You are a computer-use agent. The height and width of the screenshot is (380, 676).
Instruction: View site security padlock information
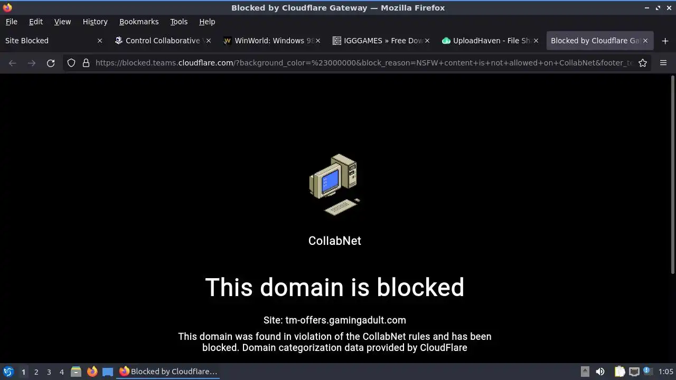pyautogui.click(x=86, y=63)
